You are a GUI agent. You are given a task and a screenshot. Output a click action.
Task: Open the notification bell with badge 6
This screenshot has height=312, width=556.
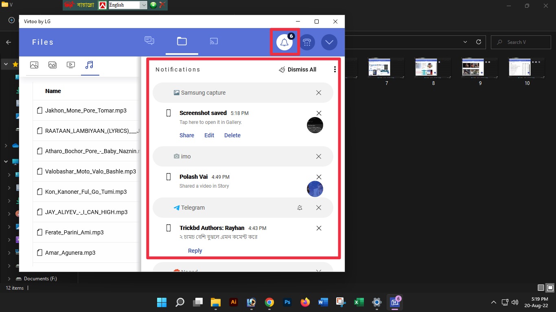285,42
